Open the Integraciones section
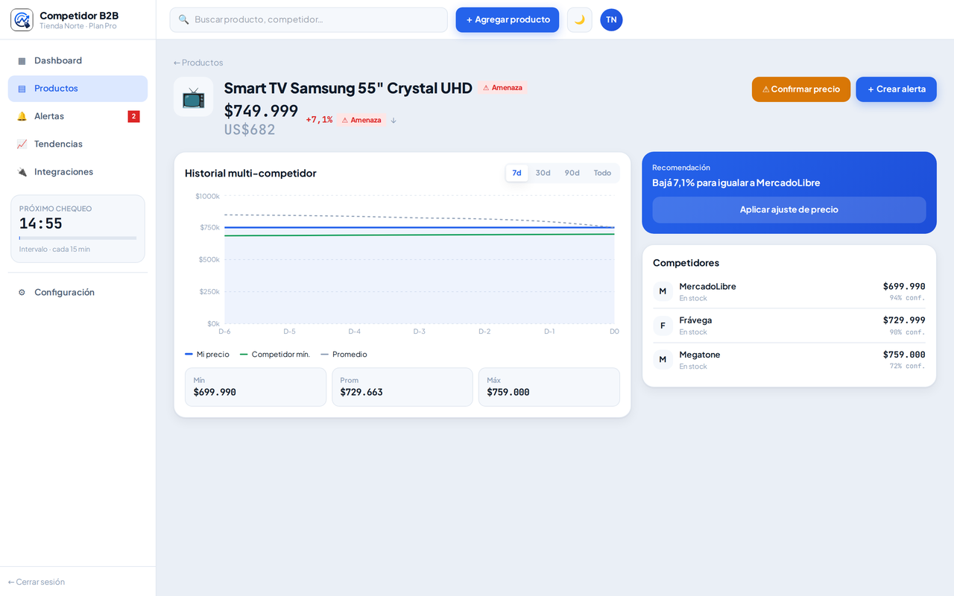This screenshot has width=954, height=596. point(78,172)
